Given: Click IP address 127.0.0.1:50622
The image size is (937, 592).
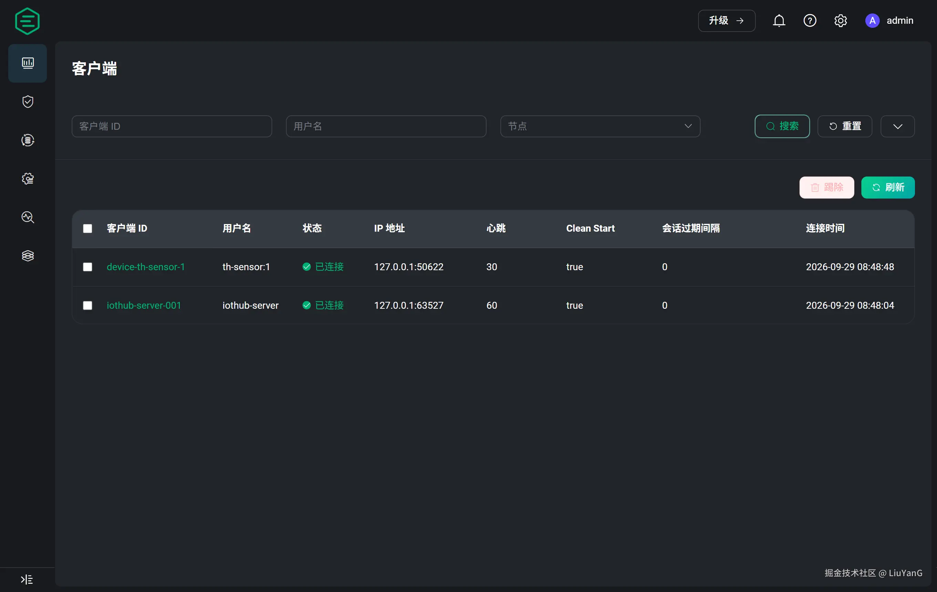Looking at the screenshot, I should pos(409,267).
